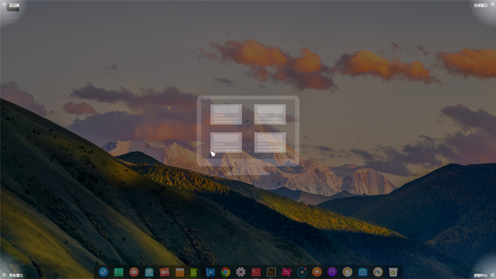Click the blue camera icon in dock
The height and width of the screenshot is (279, 496).
(363, 272)
